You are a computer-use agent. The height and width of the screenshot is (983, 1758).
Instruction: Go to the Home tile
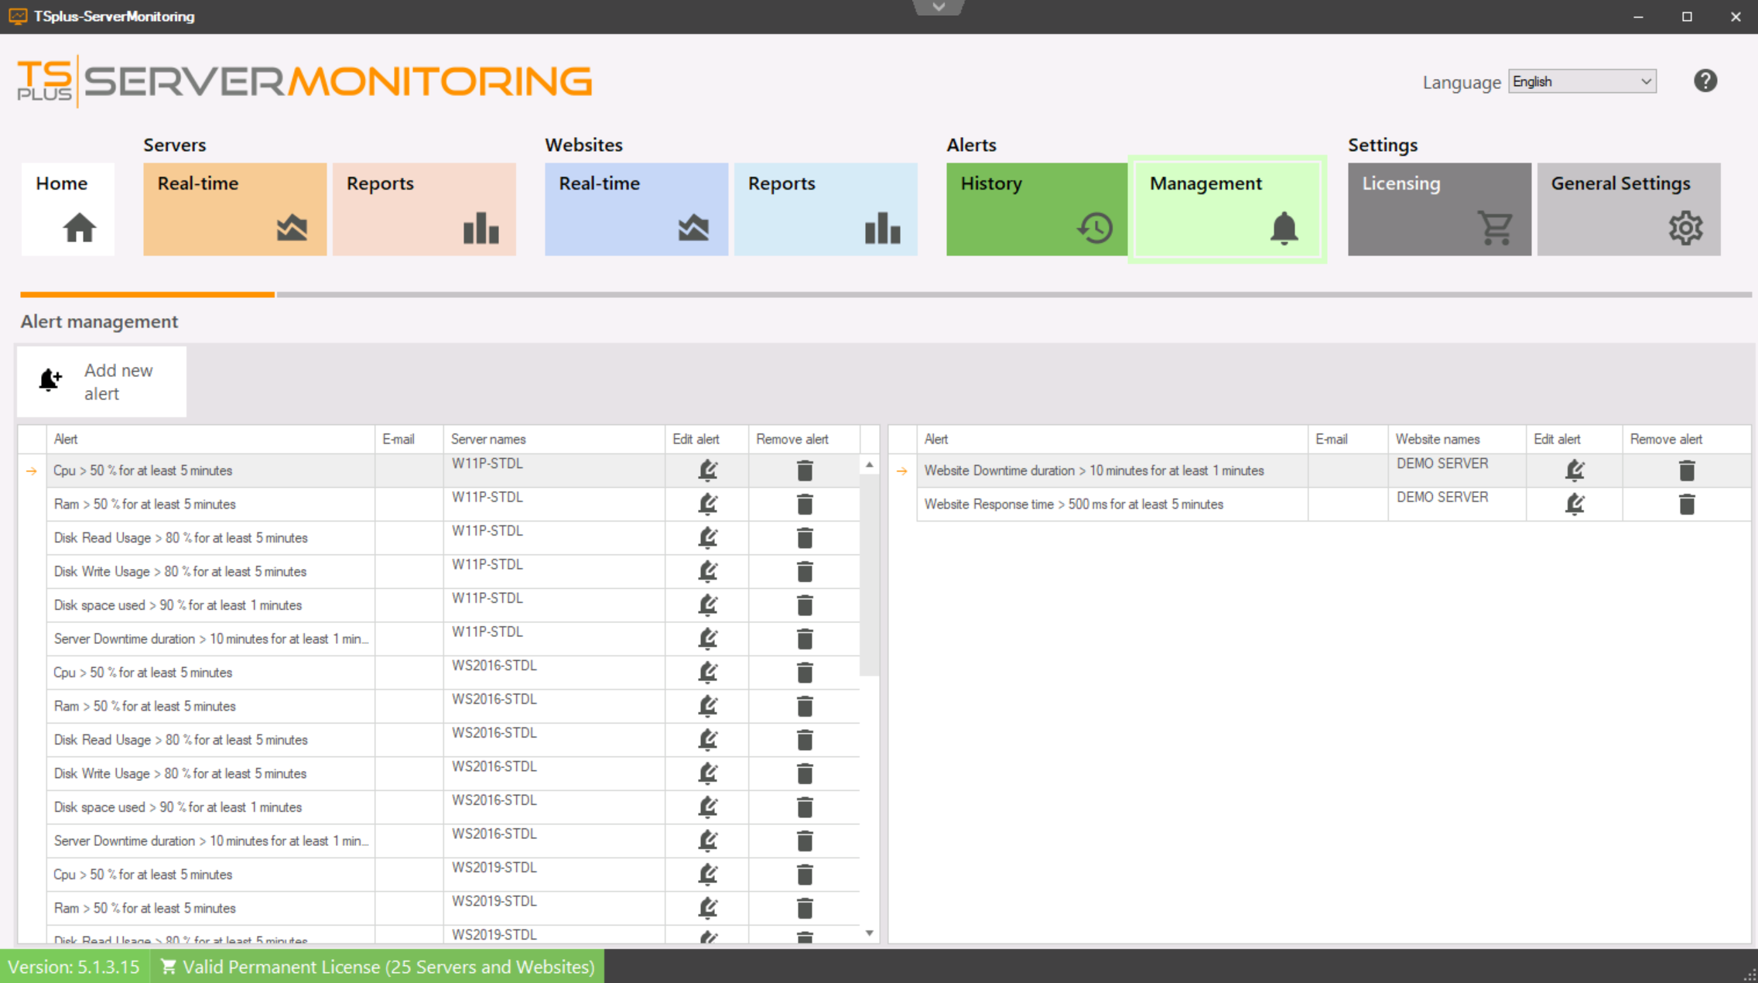(x=68, y=209)
